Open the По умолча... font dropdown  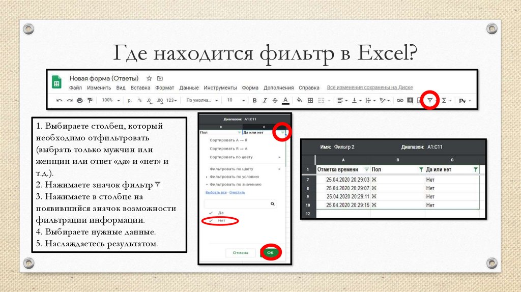(x=201, y=100)
